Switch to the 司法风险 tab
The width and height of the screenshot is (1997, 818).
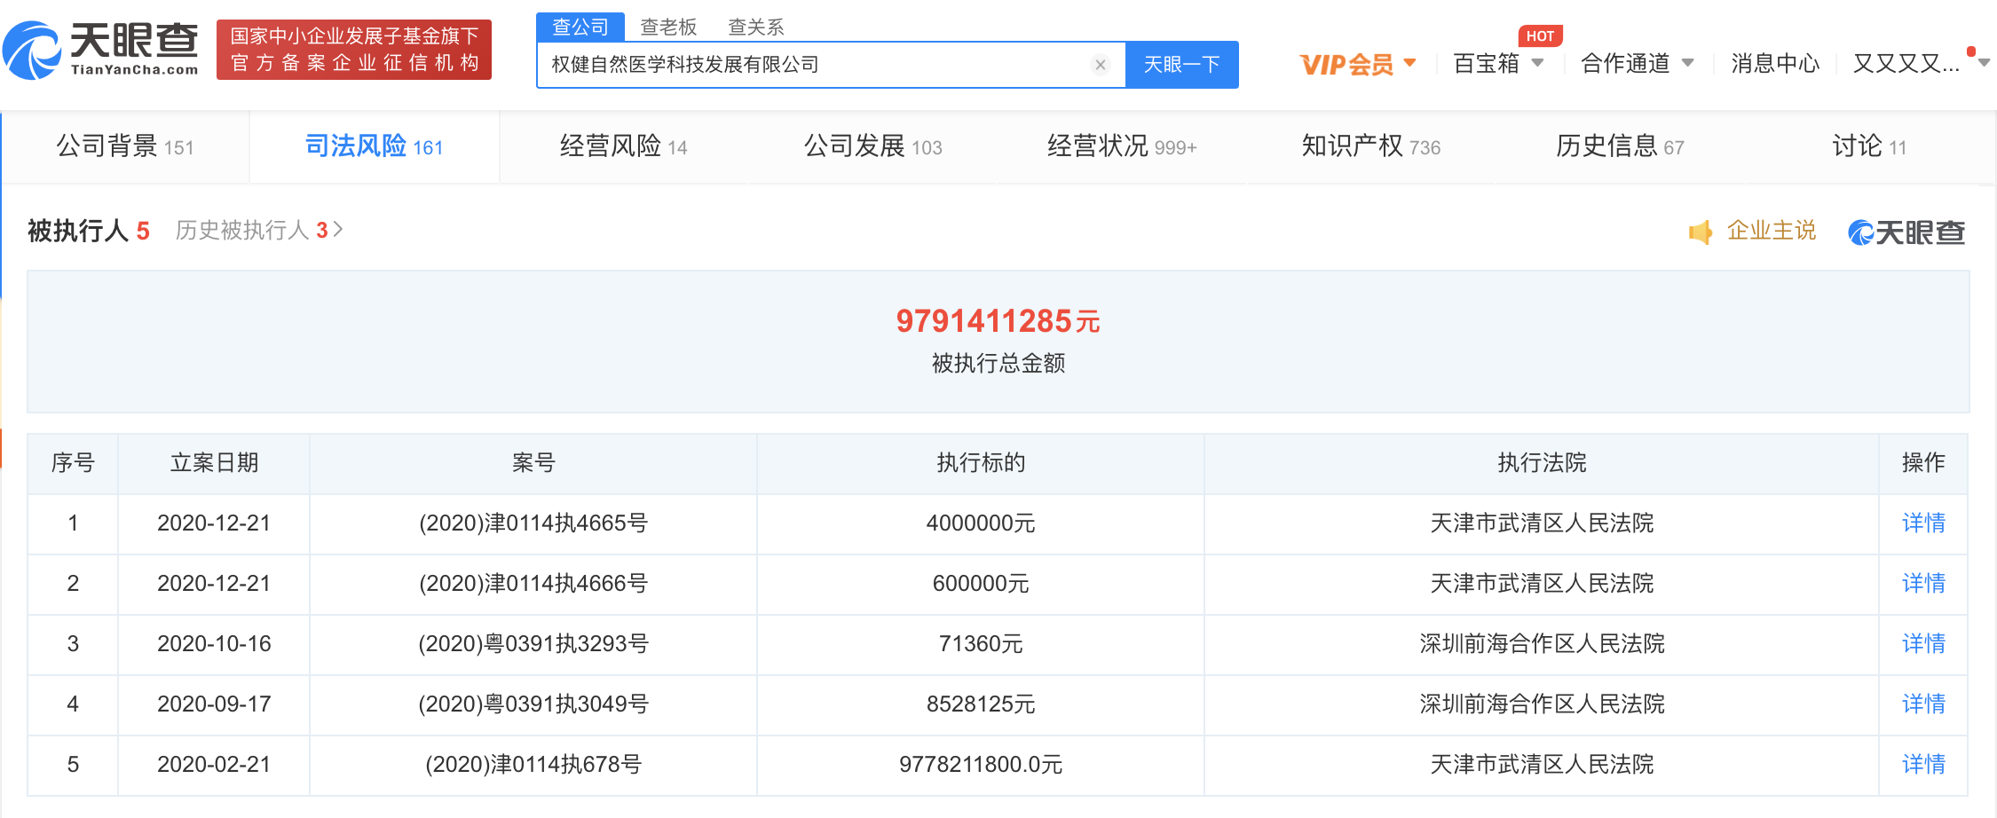[374, 146]
